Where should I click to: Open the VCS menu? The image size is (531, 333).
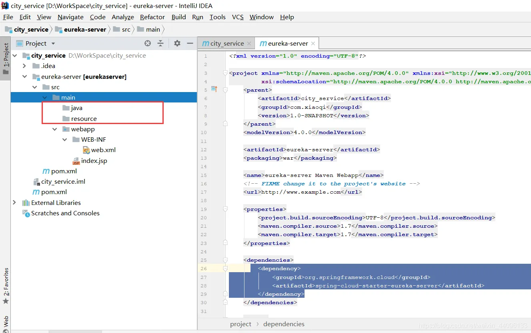tap(238, 17)
